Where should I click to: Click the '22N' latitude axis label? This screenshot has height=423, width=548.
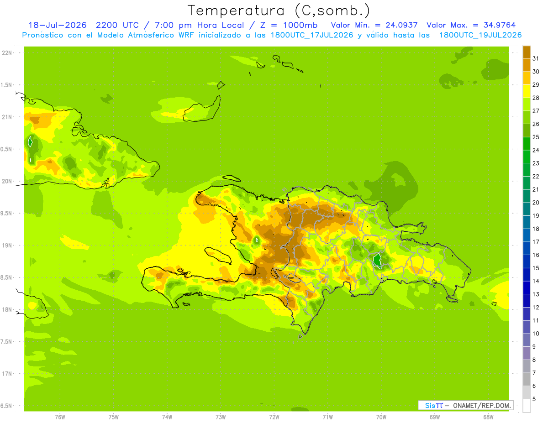click(7, 52)
